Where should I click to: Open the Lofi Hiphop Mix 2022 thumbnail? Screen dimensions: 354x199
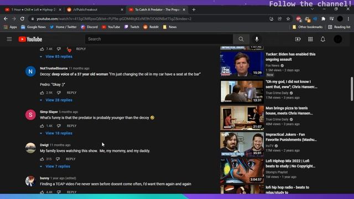242,171
